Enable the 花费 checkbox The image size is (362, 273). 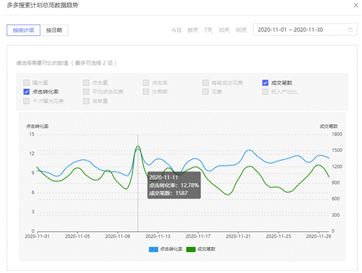tap(206, 92)
